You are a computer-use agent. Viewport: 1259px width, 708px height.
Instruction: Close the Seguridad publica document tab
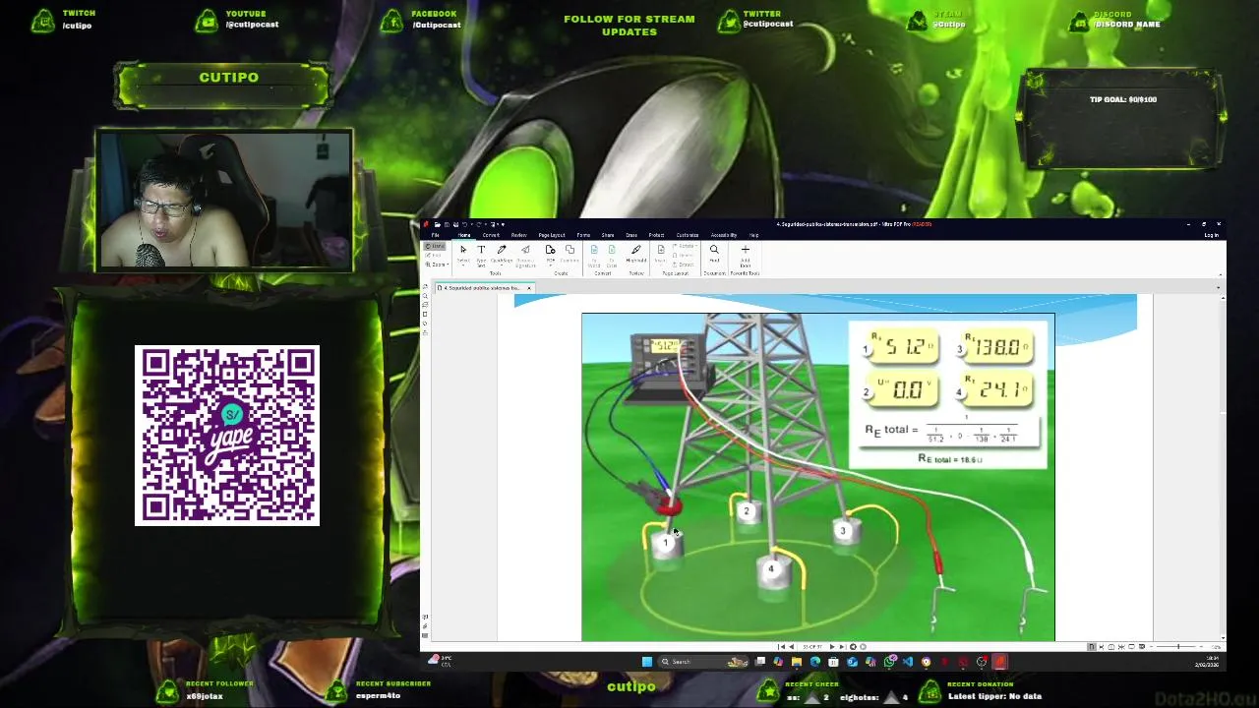point(529,288)
